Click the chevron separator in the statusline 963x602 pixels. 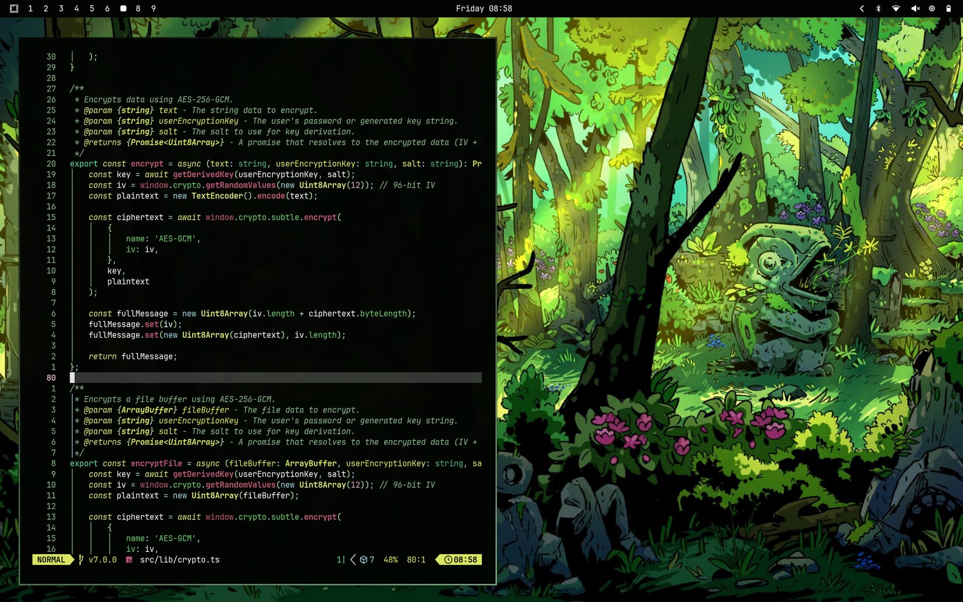click(352, 560)
